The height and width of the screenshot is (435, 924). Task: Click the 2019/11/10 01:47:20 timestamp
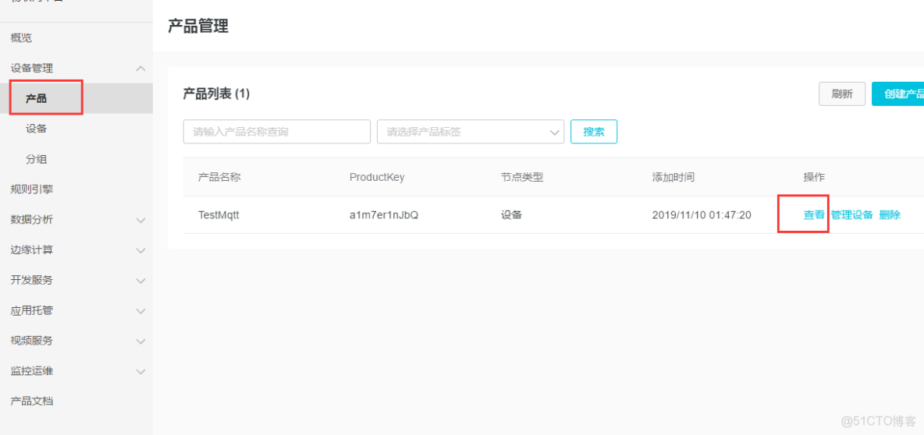pos(702,215)
